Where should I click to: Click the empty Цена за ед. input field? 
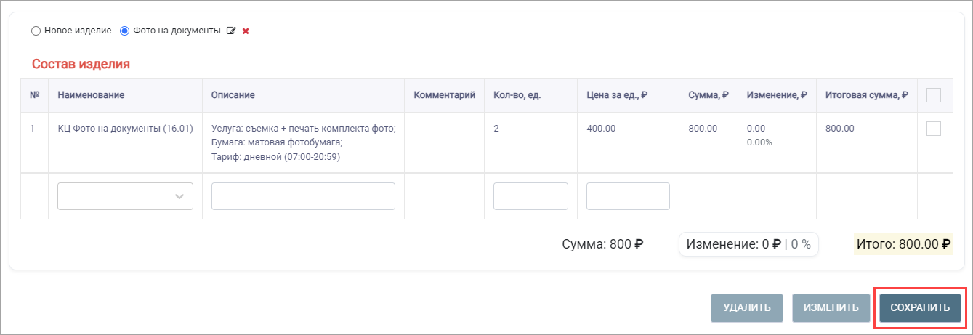[628, 196]
